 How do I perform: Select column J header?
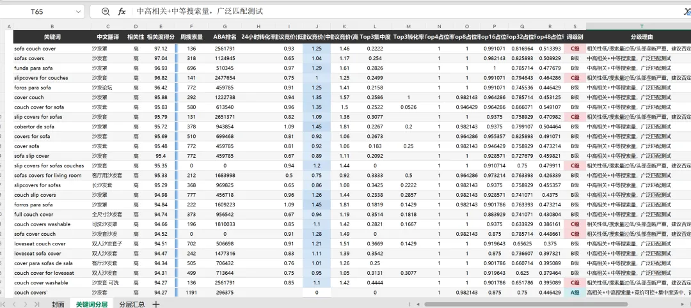[317, 27]
